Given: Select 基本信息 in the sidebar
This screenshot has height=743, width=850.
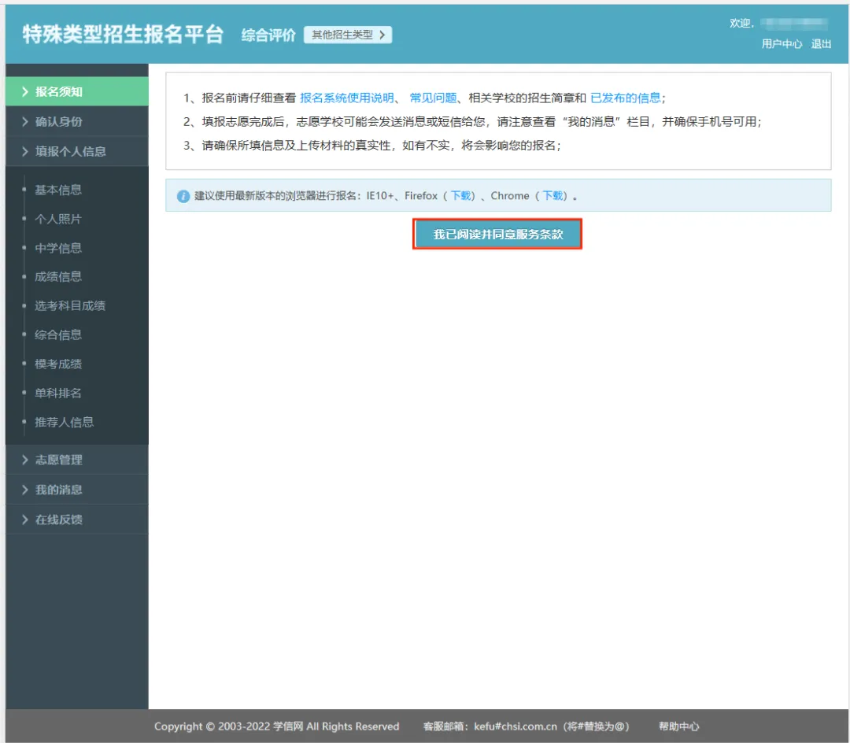Looking at the screenshot, I should (58, 190).
